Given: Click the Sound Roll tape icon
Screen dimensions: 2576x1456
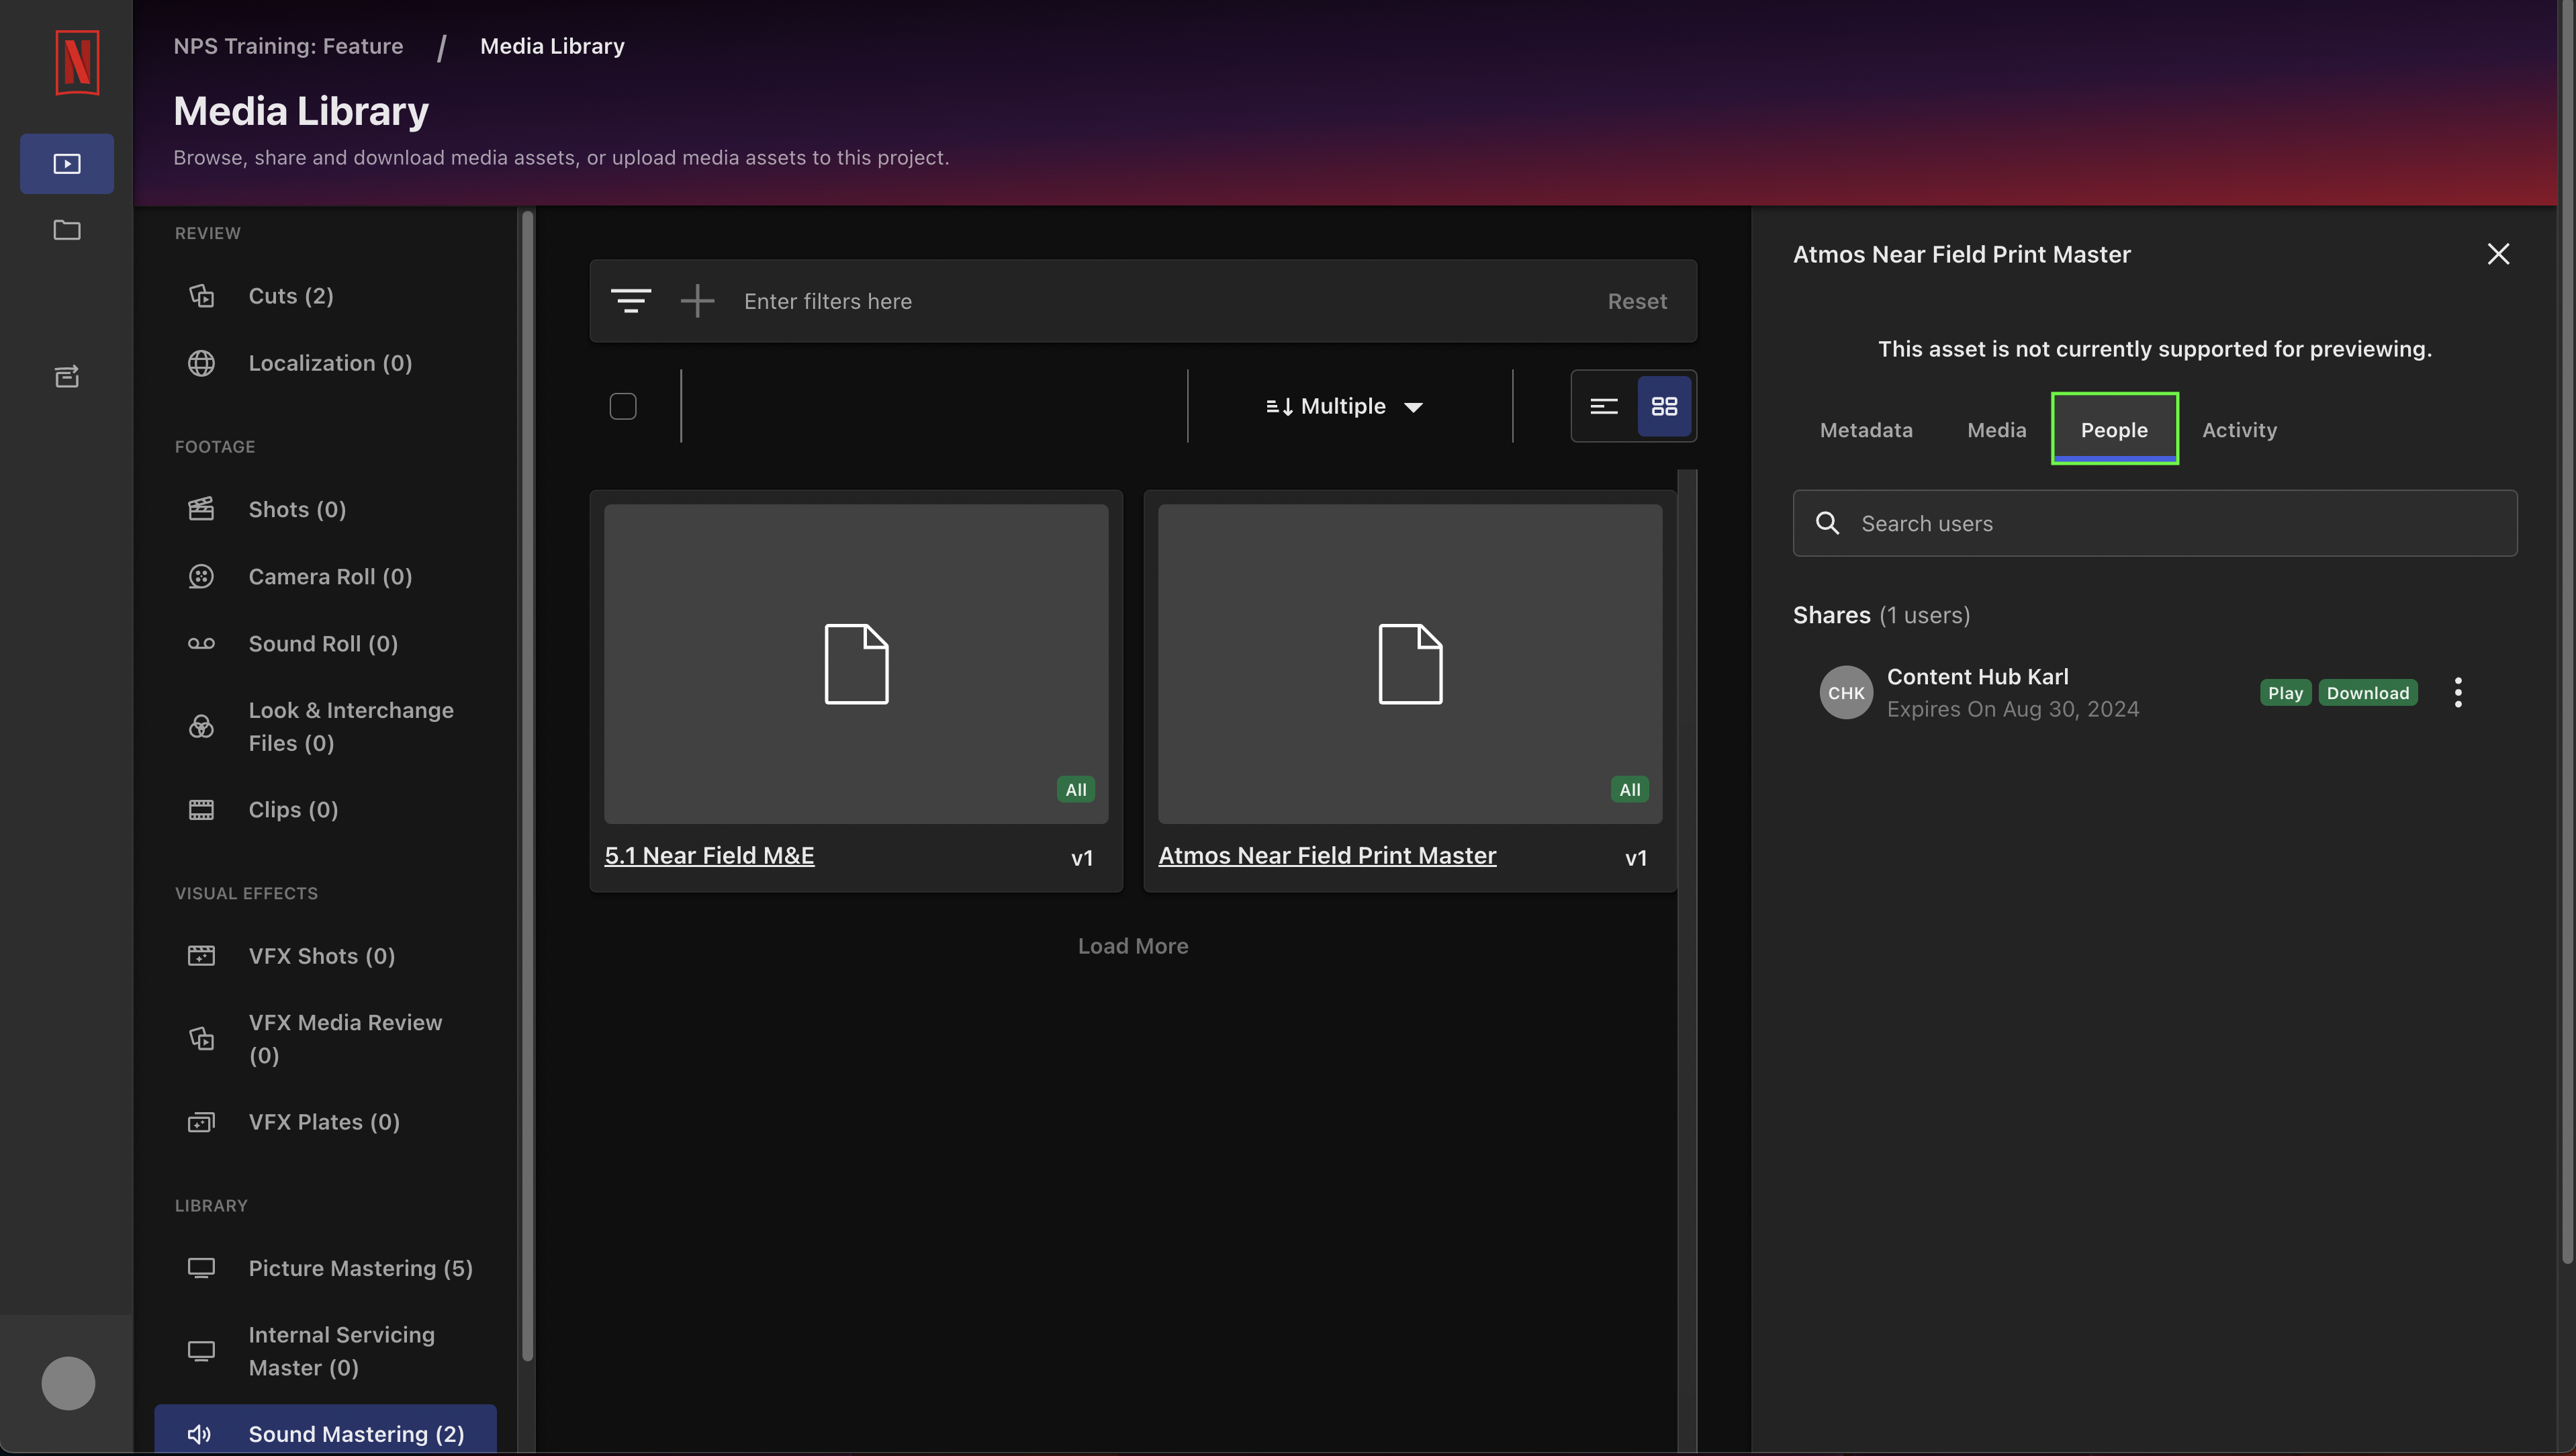Looking at the screenshot, I should pos(201,643).
